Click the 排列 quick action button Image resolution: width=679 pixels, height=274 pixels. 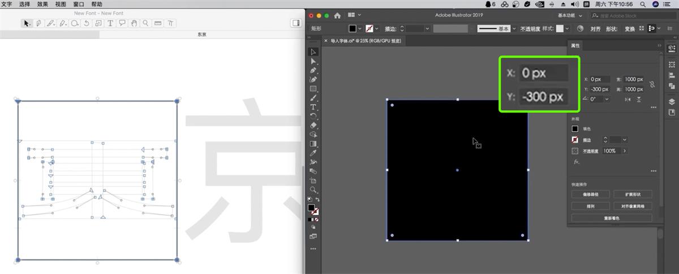coord(590,206)
